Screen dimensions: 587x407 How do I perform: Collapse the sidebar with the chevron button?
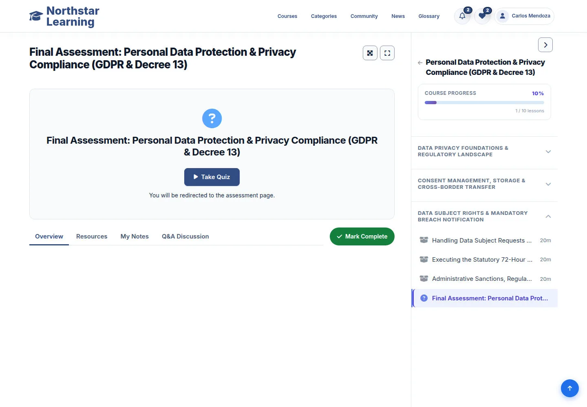click(x=545, y=45)
